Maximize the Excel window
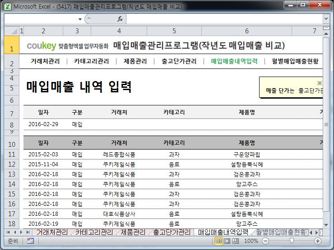Image resolution: width=334 pixels, height=250 pixels. (x=303, y=5)
